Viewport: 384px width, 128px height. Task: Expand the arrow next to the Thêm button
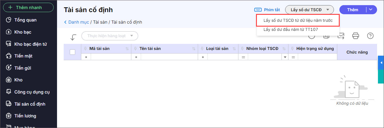coord(371,10)
